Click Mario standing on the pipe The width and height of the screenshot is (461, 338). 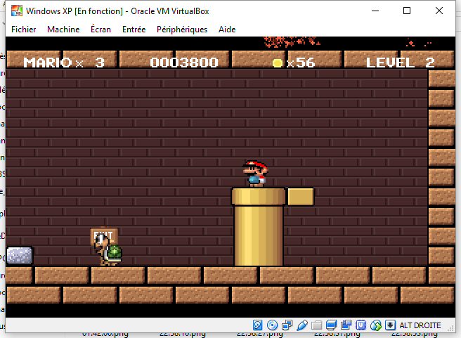click(255, 174)
